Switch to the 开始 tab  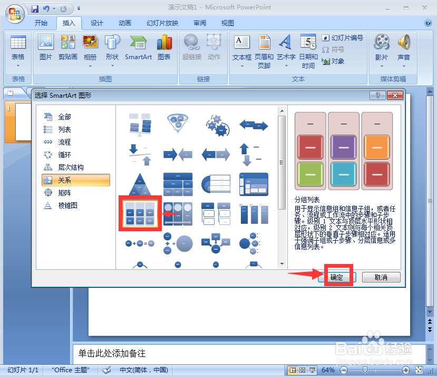point(41,23)
